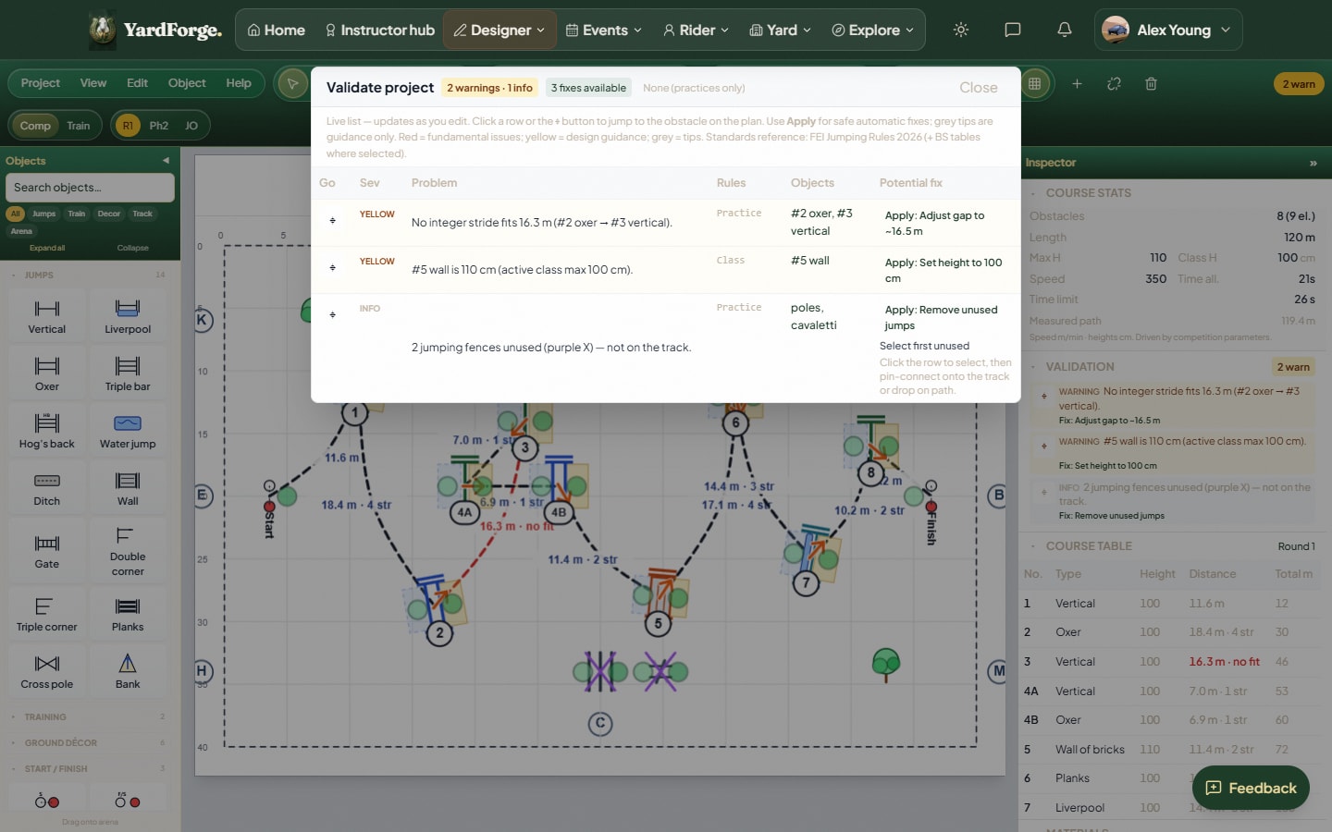This screenshot has width=1332, height=832.
Task: Jump to the #5 wall warning row
Action: pyautogui.click(x=333, y=267)
